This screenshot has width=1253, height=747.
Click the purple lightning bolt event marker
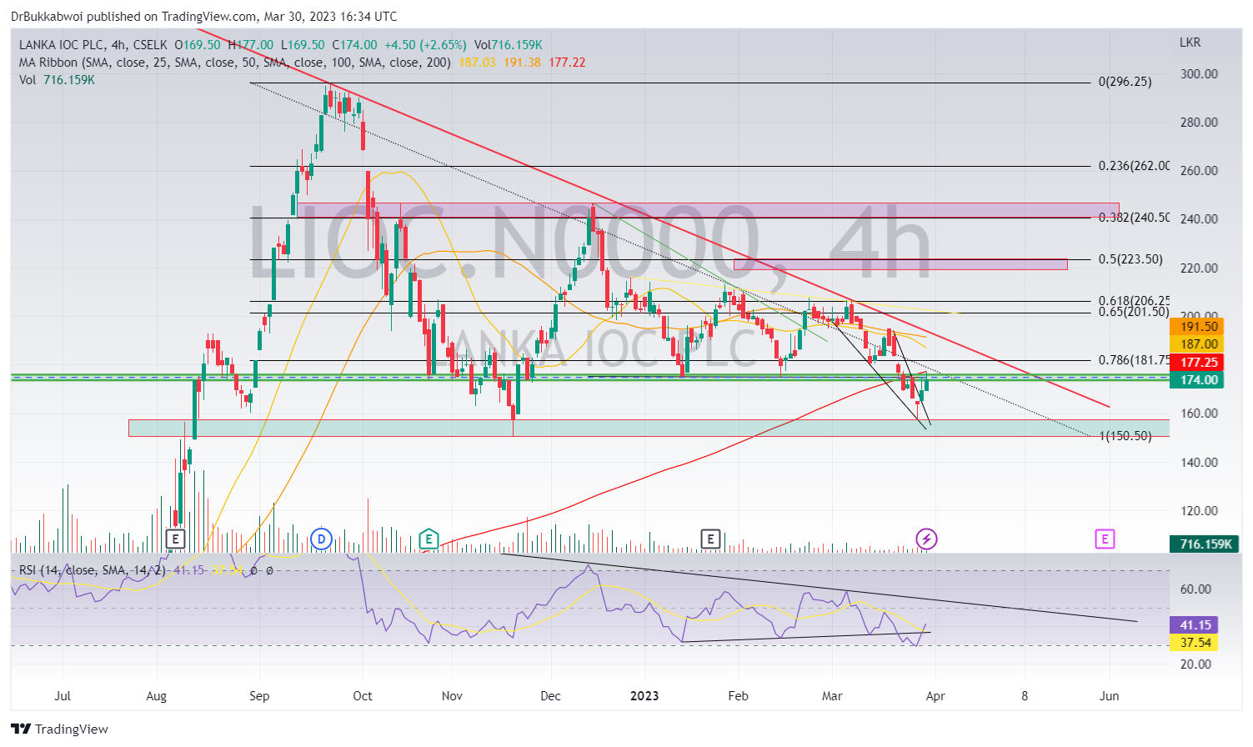coord(926,539)
